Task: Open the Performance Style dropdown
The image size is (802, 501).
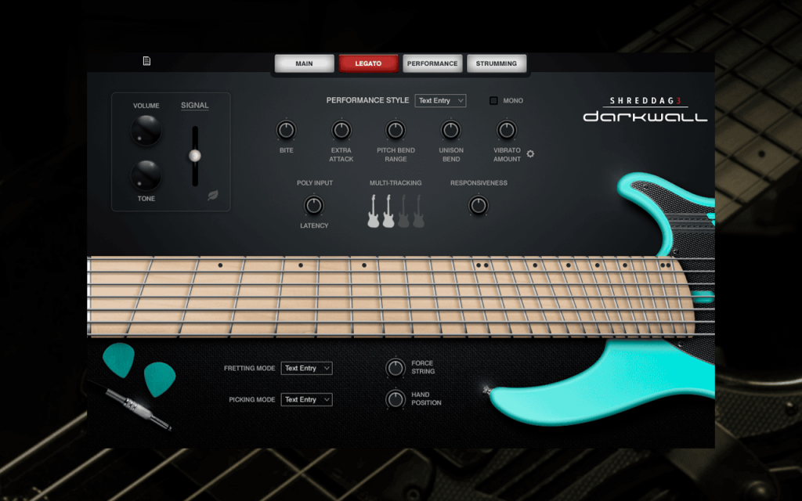Action: (x=440, y=101)
